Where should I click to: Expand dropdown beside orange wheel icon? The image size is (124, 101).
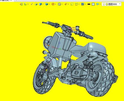[56, 4]
